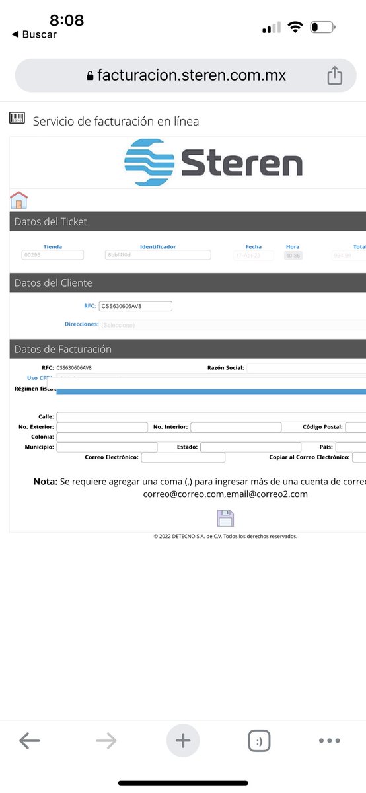Click the Datos de Facturación header
This screenshot has width=366, height=793.
(x=188, y=349)
